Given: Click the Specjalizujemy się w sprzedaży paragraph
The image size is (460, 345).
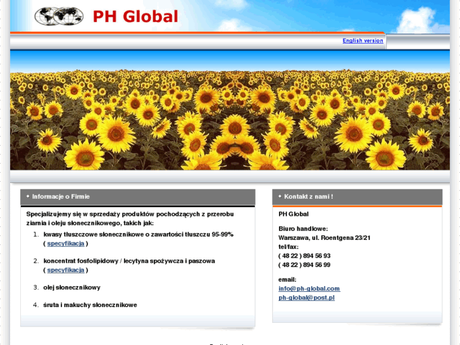Looking at the screenshot, I should [130, 218].
